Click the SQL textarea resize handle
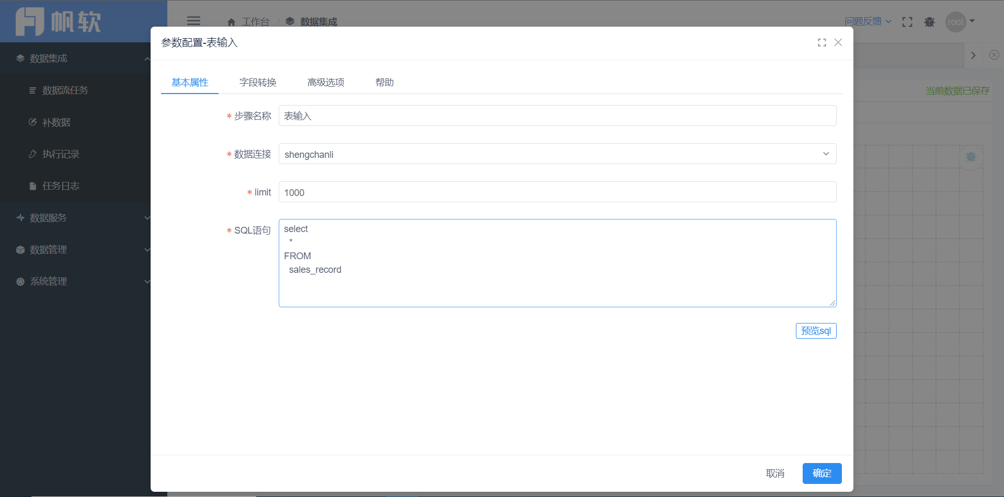 (832, 303)
